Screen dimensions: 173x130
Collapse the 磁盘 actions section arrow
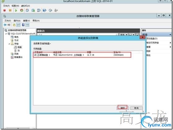[x=170, y=35]
